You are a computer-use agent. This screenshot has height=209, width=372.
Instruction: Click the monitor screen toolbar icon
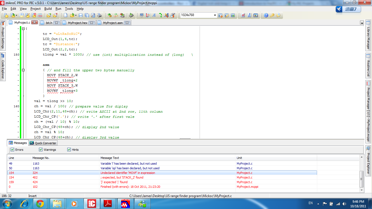142,15
